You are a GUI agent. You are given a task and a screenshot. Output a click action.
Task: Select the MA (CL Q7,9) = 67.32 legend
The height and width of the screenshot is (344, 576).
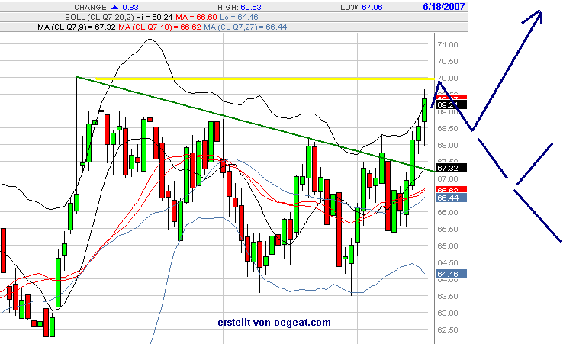[76, 27]
